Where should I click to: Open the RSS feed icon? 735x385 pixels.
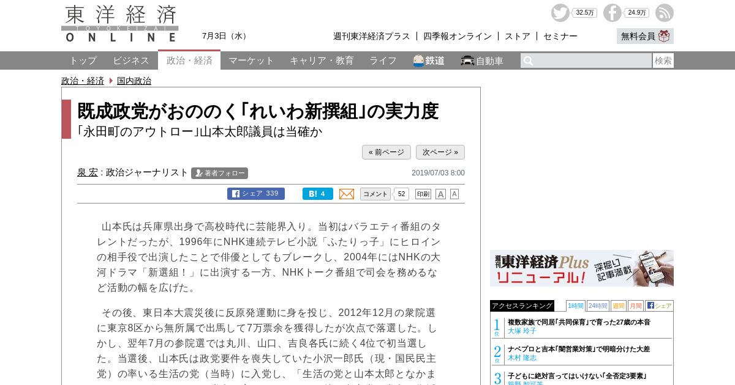coord(665,13)
